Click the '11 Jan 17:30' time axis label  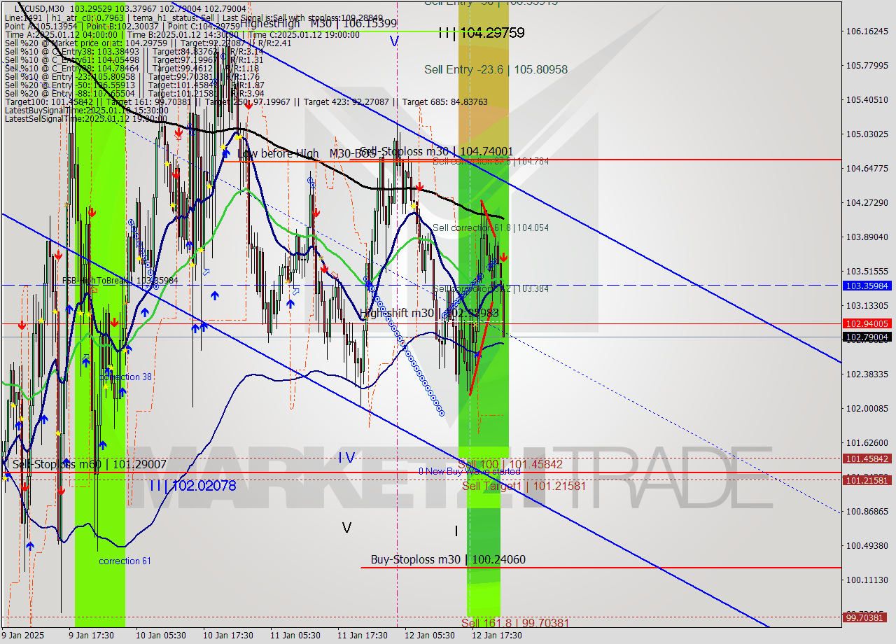(363, 636)
